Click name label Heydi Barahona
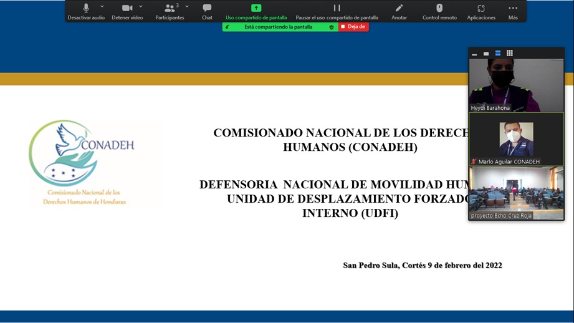This screenshot has height=323, width=574. tap(490, 108)
